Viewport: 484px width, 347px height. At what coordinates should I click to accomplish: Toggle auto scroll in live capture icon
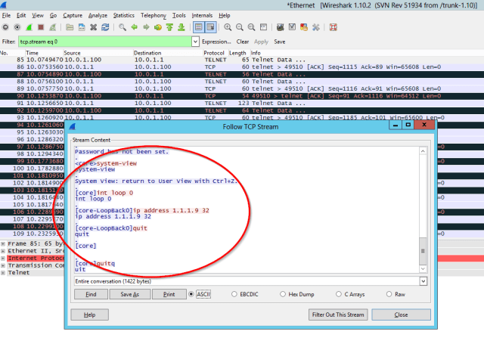point(210,27)
